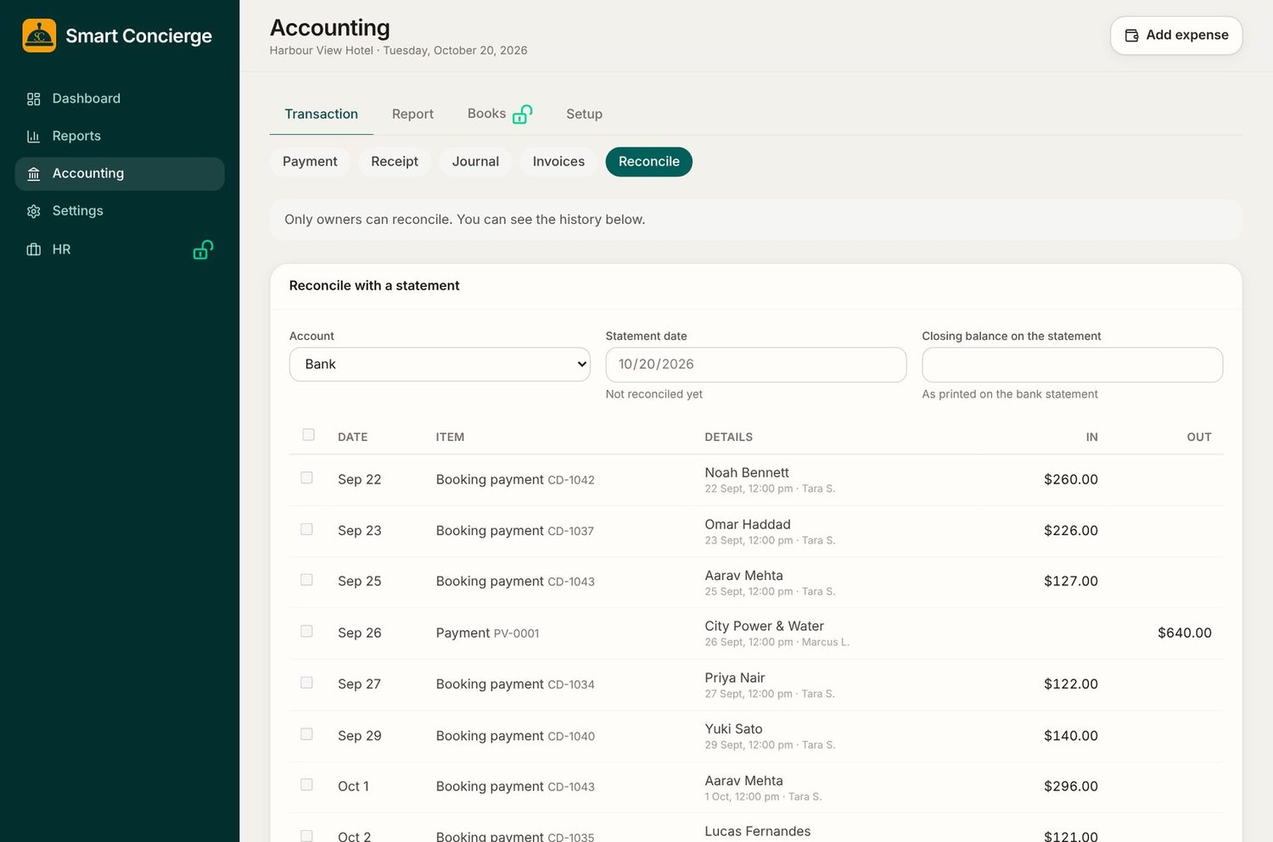Navigate to Reports in the sidebar
This screenshot has height=842, width=1273.
click(x=120, y=137)
